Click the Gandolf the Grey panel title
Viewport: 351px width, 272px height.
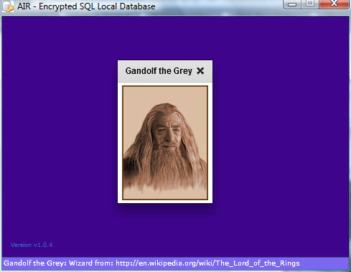click(159, 71)
